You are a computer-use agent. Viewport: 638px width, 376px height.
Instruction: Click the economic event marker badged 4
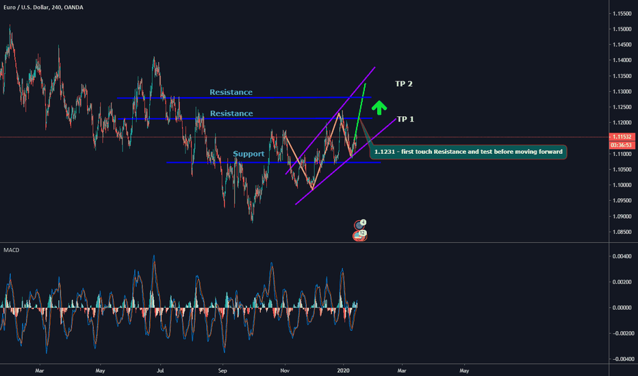click(360, 224)
